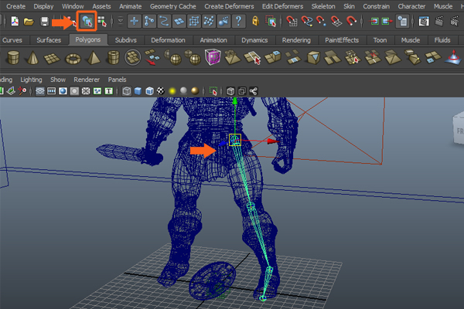Viewport: 464px width, 309px height.
Task: Switch to the Rendering shelf tab
Action: (295, 40)
